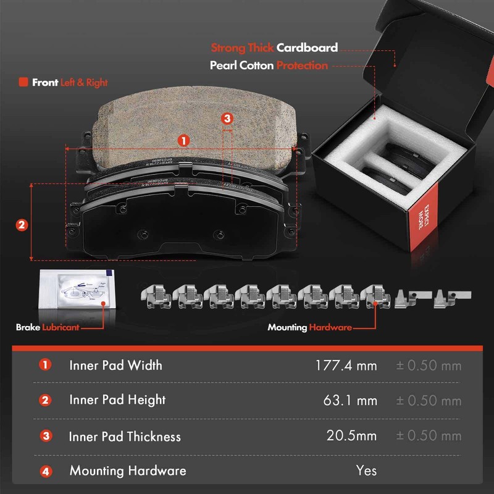Screen dimensions: 494x494
Task: Select the width marker 1 on the brake pad
Action: click(183, 141)
